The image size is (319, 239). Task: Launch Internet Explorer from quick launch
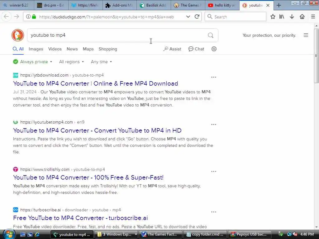coord(37,235)
